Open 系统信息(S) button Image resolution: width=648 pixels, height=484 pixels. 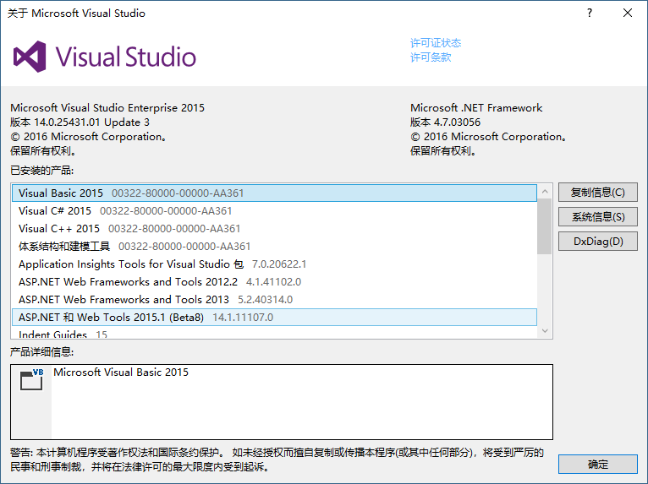pos(597,216)
